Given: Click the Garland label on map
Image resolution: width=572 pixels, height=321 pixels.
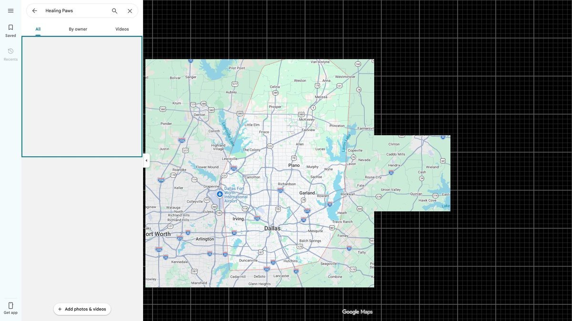Looking at the screenshot, I should [x=307, y=193].
